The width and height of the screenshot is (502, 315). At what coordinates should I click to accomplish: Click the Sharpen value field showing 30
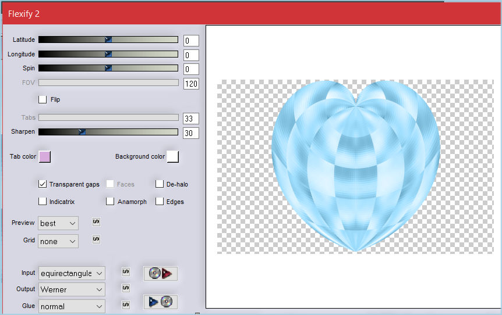click(x=191, y=133)
